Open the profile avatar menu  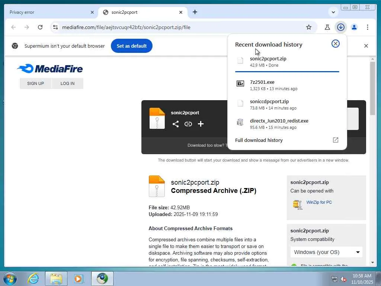click(354, 27)
